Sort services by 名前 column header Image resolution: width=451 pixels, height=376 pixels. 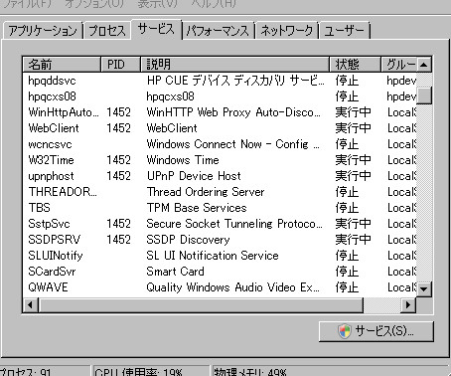pyautogui.click(x=62, y=64)
